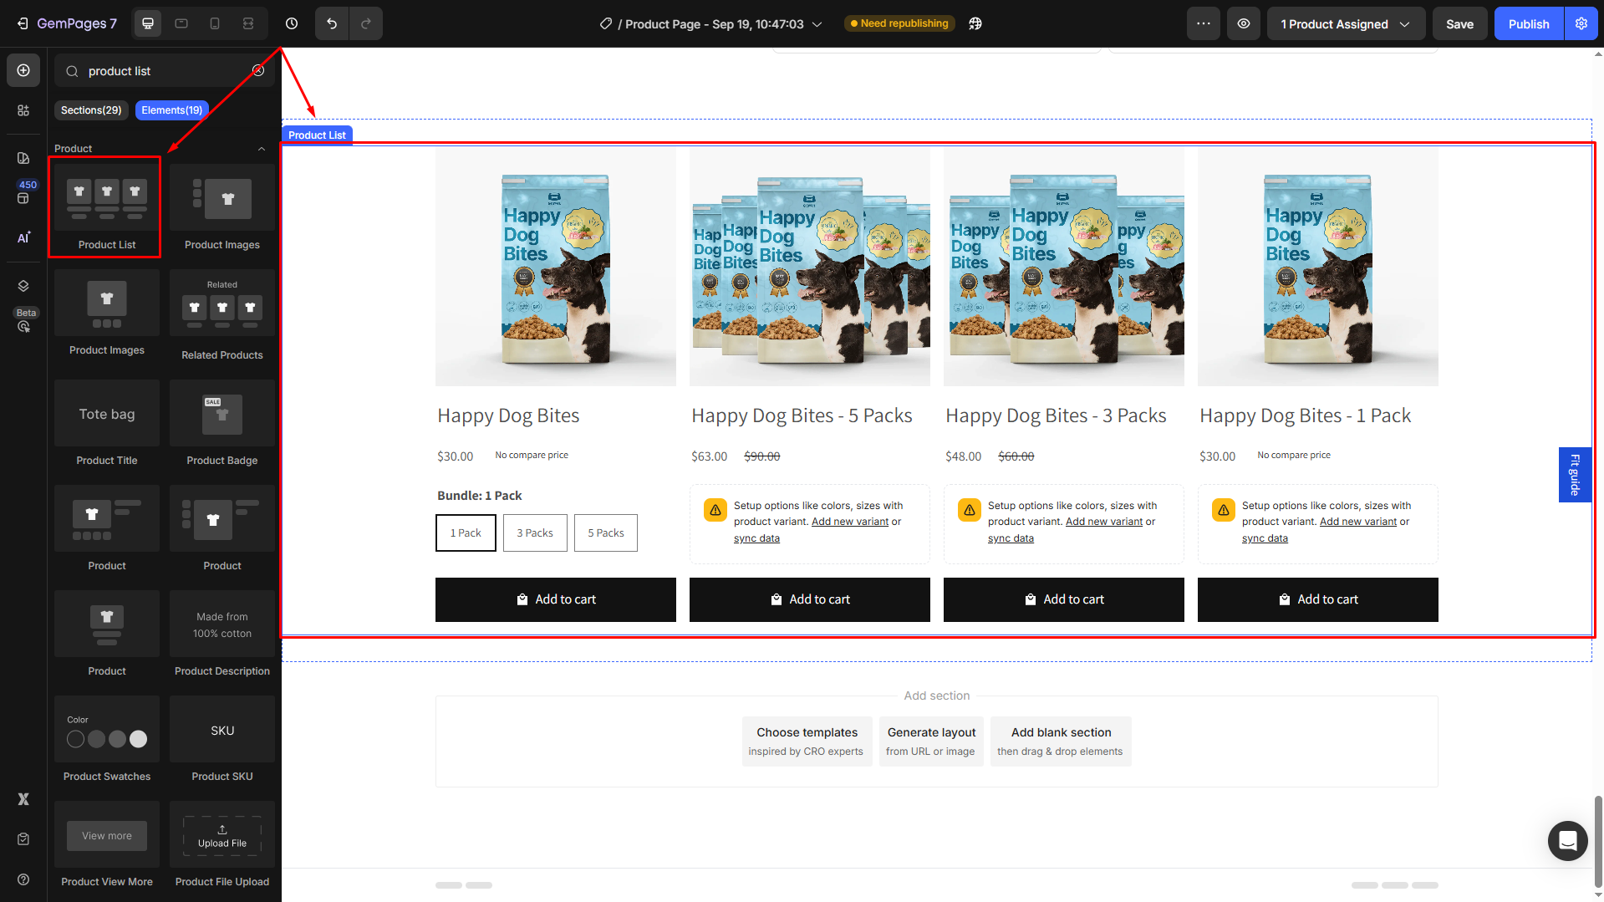Click the sync data link
The height and width of the screenshot is (902, 1604).
pos(756,538)
